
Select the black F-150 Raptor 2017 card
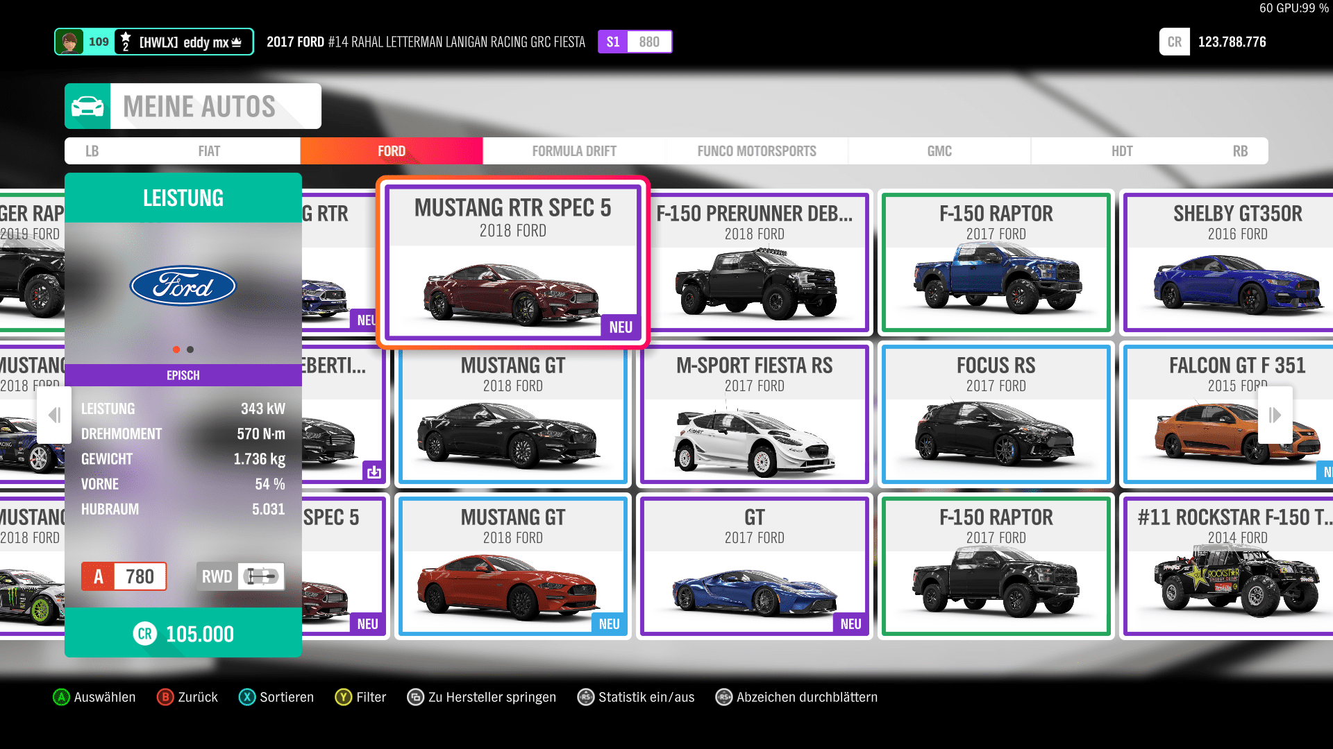pyautogui.click(x=996, y=567)
